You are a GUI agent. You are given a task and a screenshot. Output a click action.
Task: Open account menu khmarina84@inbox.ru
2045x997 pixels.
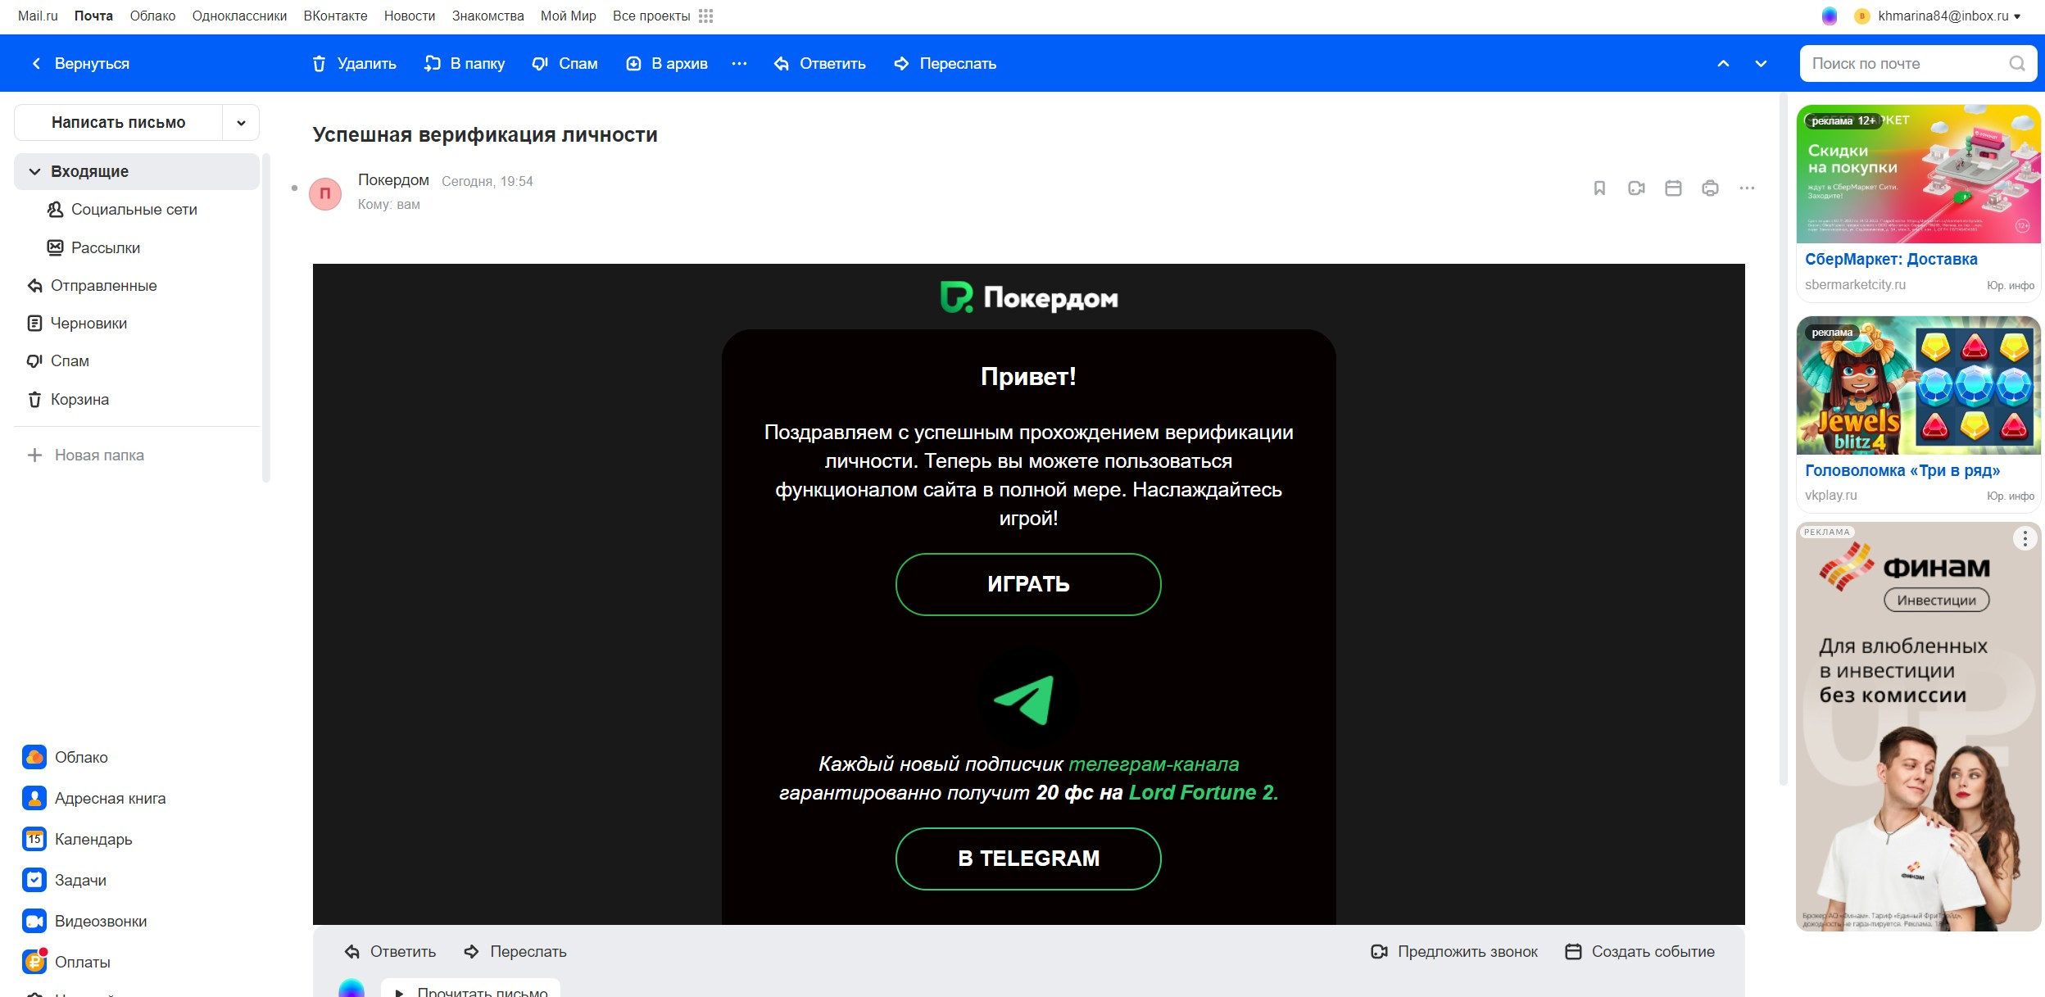click(1948, 16)
